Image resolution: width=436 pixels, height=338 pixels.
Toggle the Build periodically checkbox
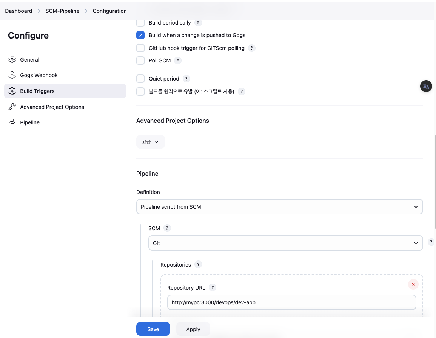point(140,23)
